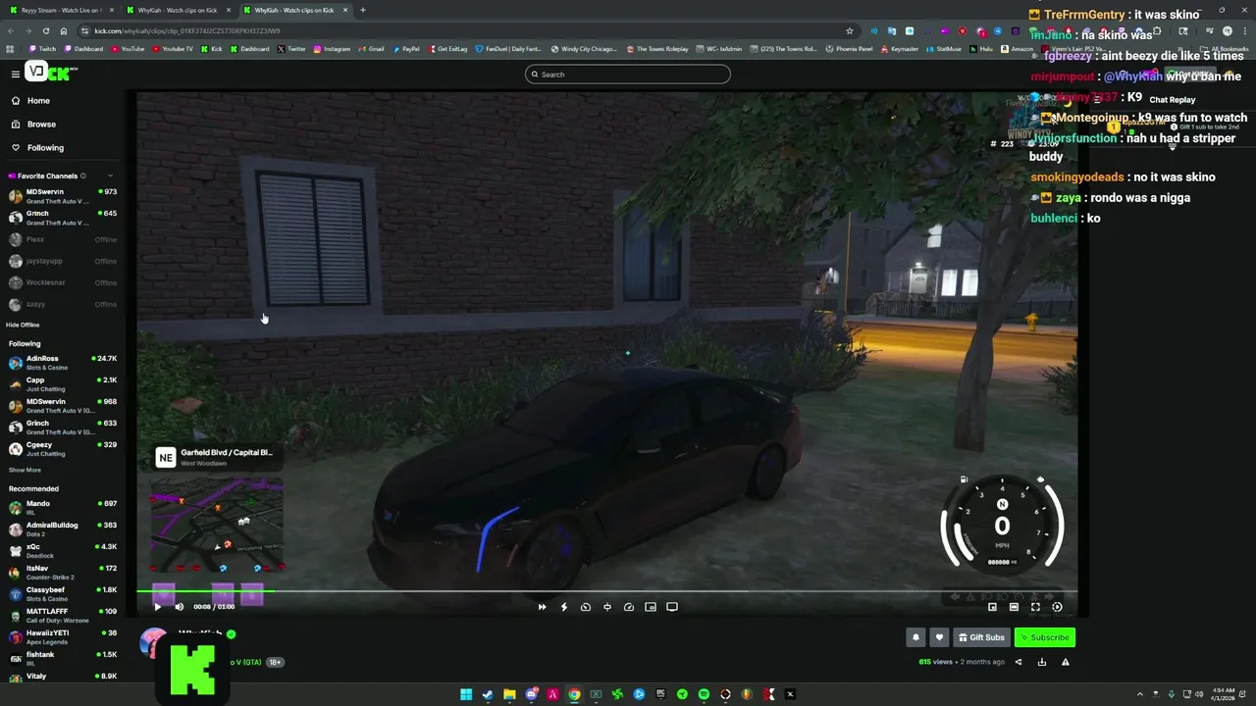Open Twitch bookmark
The image size is (1256, 706).
(42, 49)
